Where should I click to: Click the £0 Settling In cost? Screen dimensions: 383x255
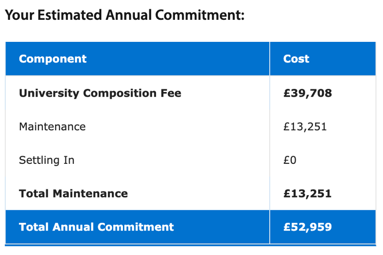(x=290, y=161)
